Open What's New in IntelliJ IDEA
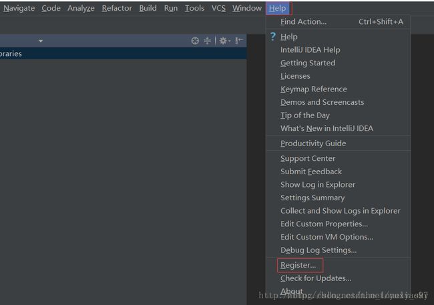 [338, 128]
